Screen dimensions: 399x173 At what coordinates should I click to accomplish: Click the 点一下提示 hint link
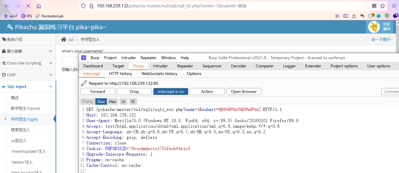pos(382,39)
